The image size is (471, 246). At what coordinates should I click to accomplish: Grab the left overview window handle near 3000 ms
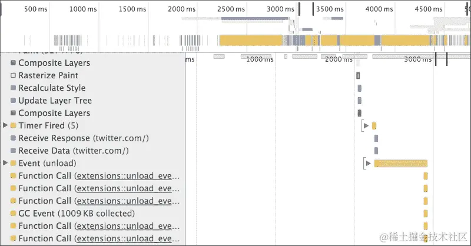pos(299,9)
